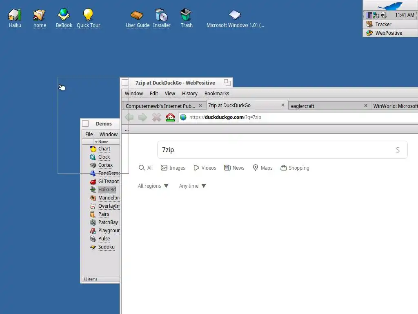This screenshot has height=314, width=418.
Task: Click the back arrow in WebPositive
Action: pos(129,117)
